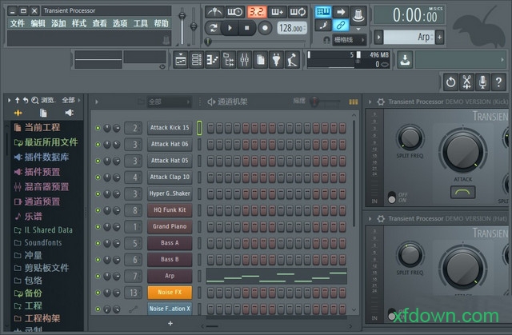Click the question mark help icon

click(498, 82)
